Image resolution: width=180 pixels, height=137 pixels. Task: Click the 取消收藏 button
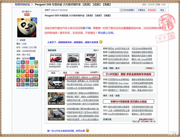coord(152,10)
